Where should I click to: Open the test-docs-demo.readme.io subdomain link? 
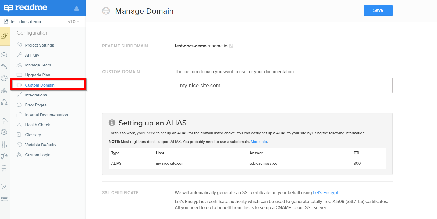(x=201, y=46)
